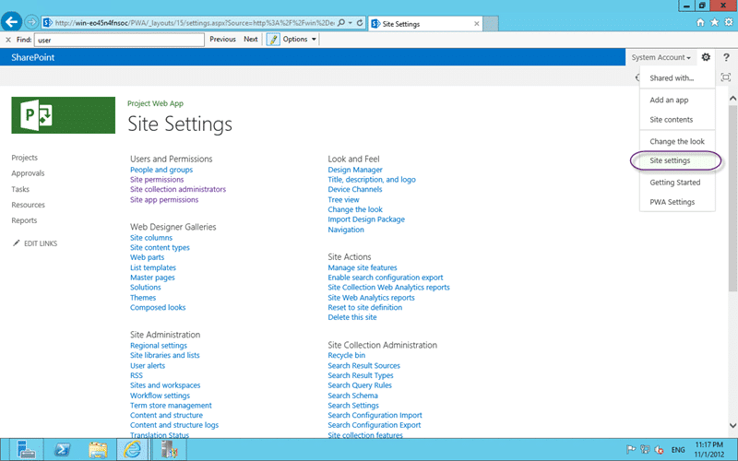Open Regional settings link
The height and width of the screenshot is (461, 738).
tap(159, 345)
